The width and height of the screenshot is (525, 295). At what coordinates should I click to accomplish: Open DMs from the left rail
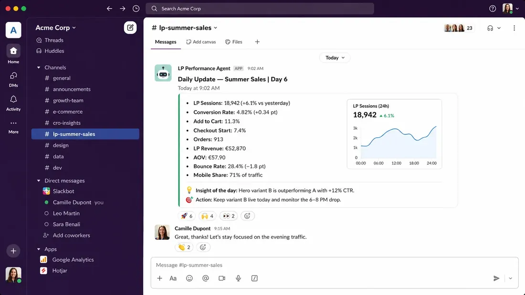[x=13, y=80]
